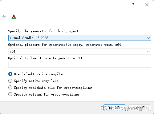The width and height of the screenshot is (154, 114).
Task: Click the 'Specify native compilers' label text
Action: coord(36,81)
